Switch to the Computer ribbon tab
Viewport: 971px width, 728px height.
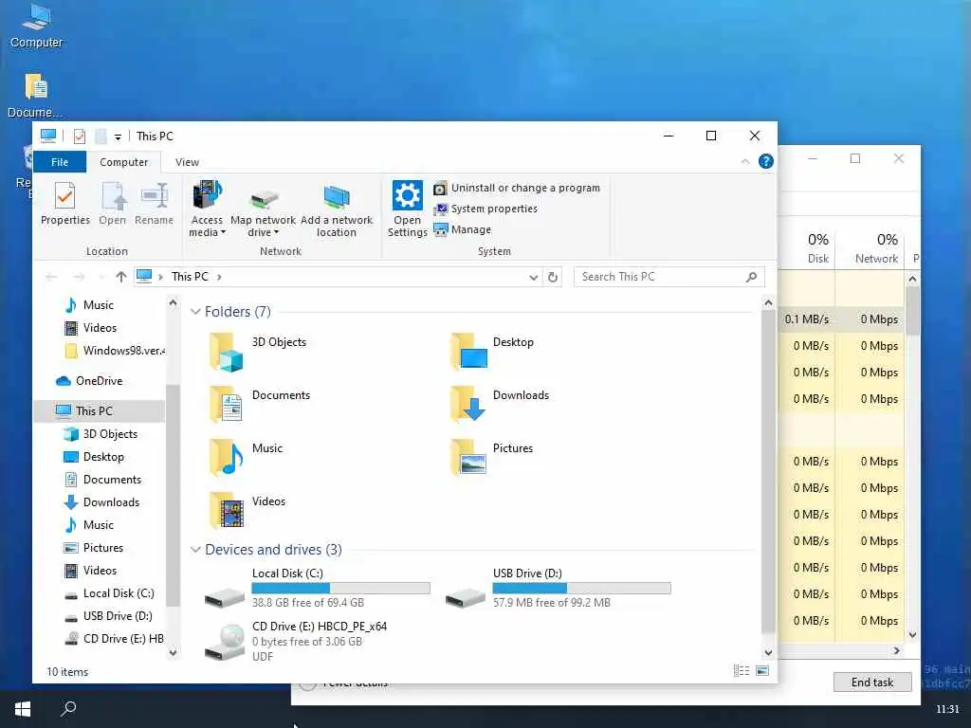click(x=124, y=161)
